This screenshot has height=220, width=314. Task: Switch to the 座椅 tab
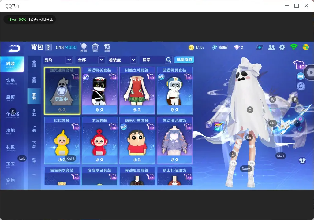click(x=10, y=97)
